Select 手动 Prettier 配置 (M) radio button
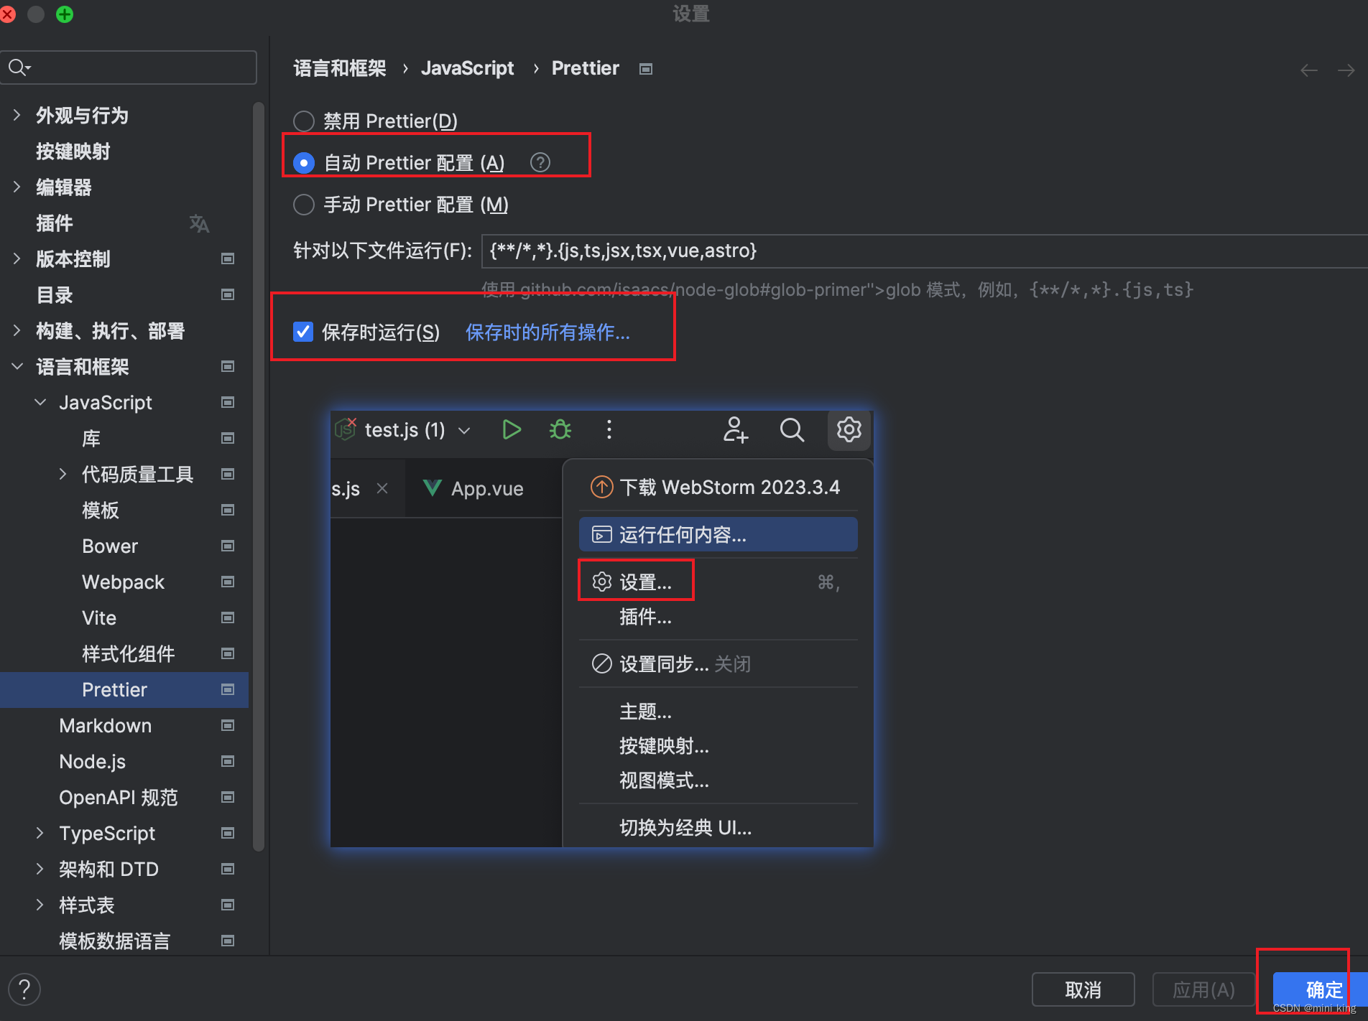The width and height of the screenshot is (1368, 1021). pyautogui.click(x=304, y=205)
